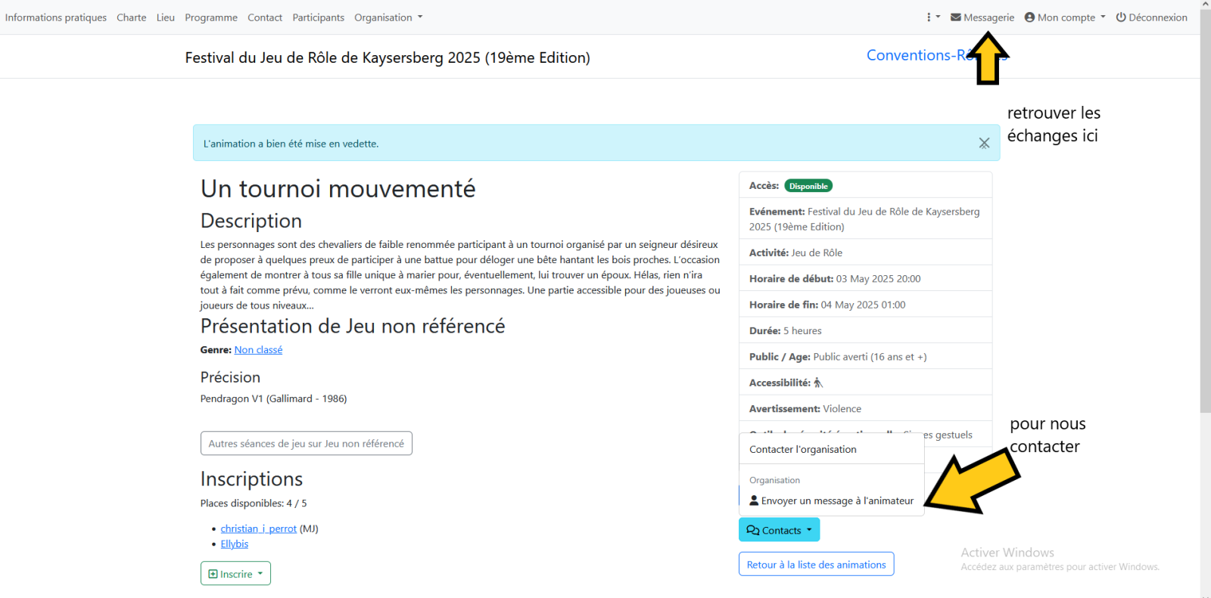
Task: Click the wheelchair accessibility icon
Action: coord(818,383)
